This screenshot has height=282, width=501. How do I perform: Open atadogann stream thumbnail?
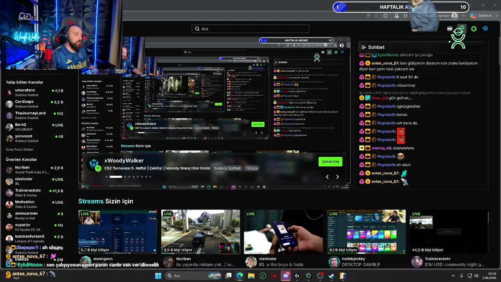118,232
